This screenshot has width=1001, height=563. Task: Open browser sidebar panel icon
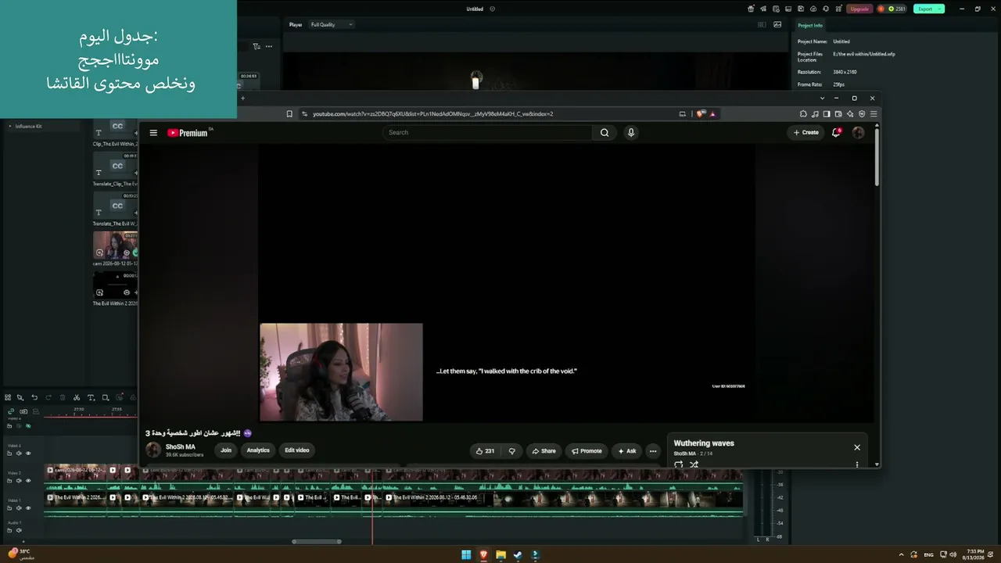pyautogui.click(x=827, y=114)
